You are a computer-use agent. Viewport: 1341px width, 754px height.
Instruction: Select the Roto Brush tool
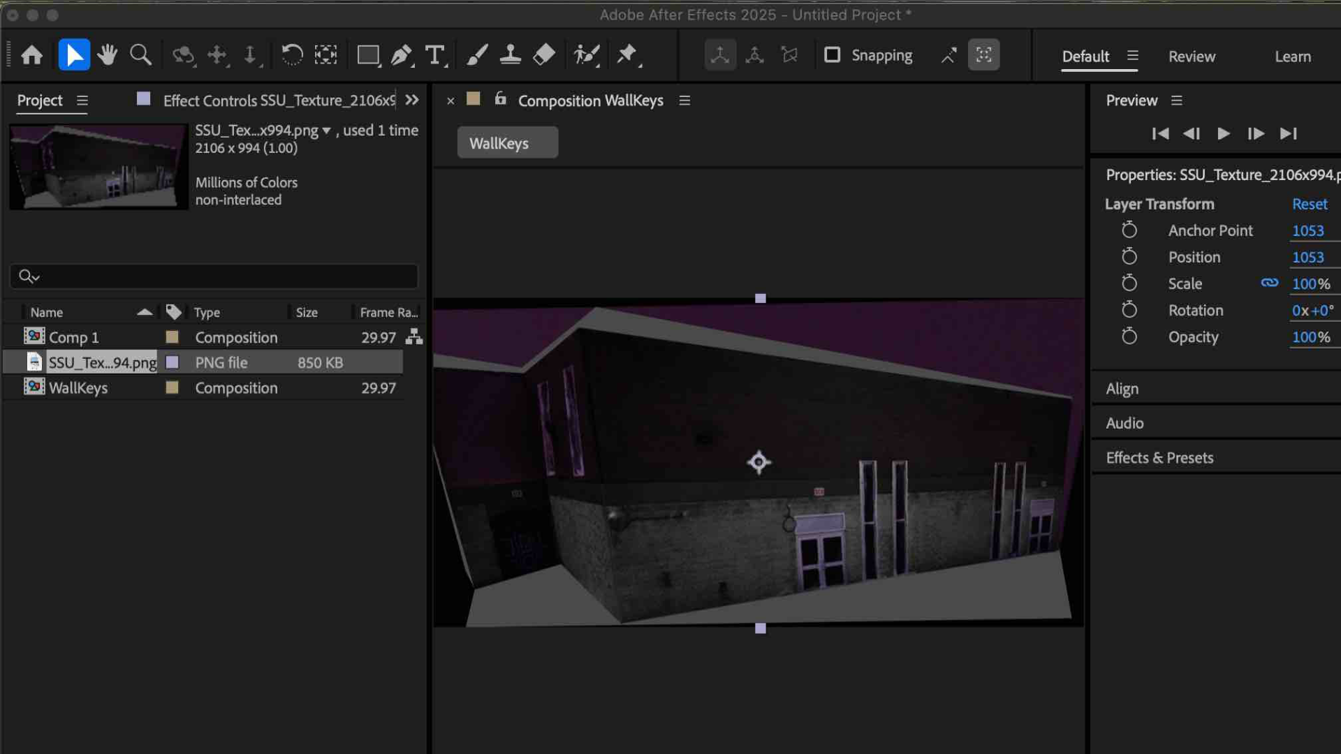[x=585, y=55]
